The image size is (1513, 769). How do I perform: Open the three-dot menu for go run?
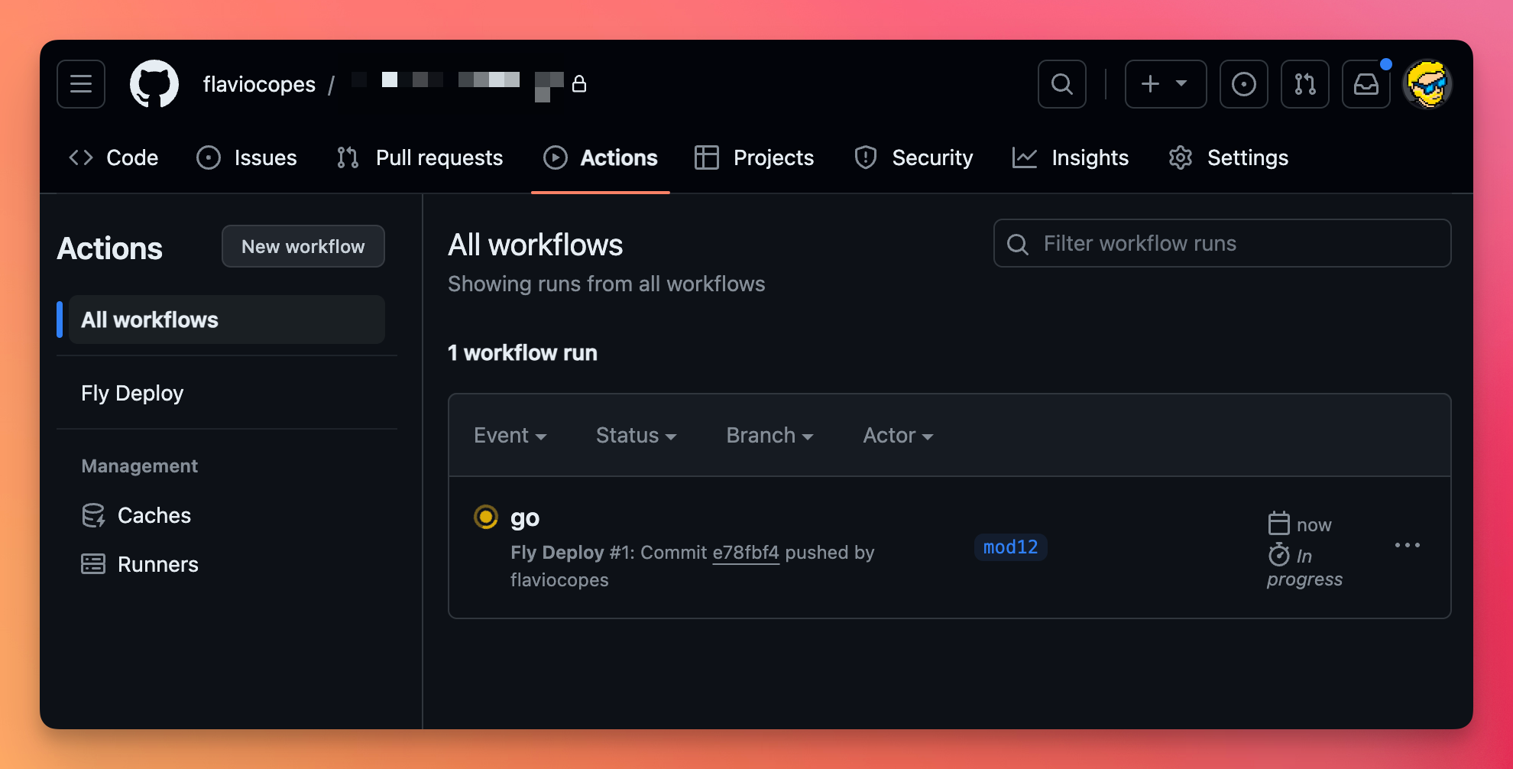[1407, 546]
